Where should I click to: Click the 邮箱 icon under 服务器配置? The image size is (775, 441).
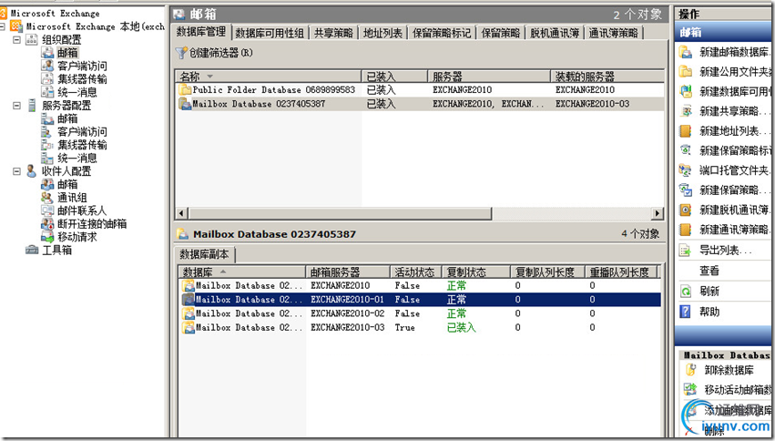click(x=47, y=118)
